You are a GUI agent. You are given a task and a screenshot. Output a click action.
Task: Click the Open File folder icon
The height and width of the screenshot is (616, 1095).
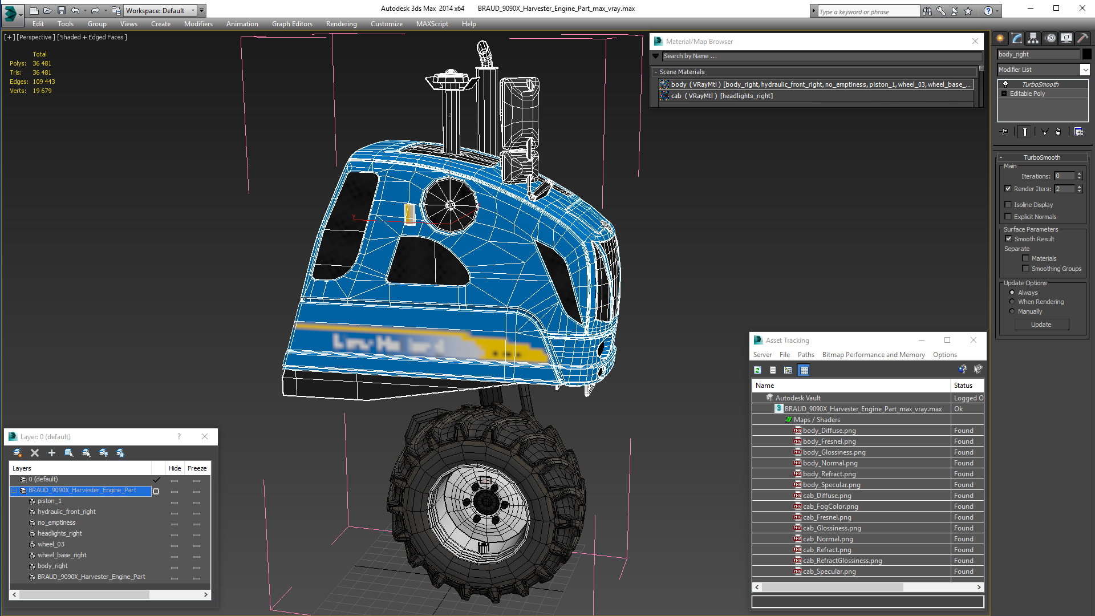(x=48, y=10)
